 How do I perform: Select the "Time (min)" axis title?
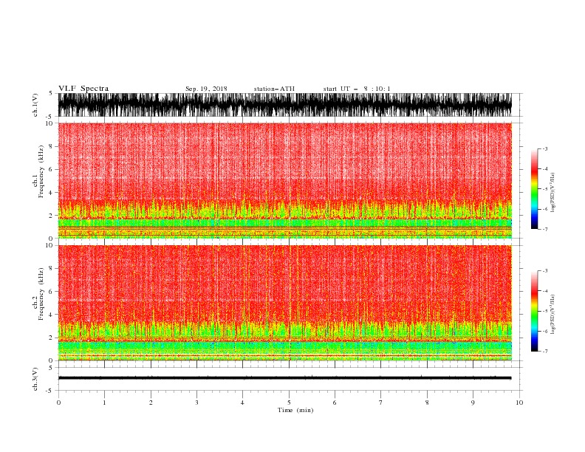click(295, 410)
